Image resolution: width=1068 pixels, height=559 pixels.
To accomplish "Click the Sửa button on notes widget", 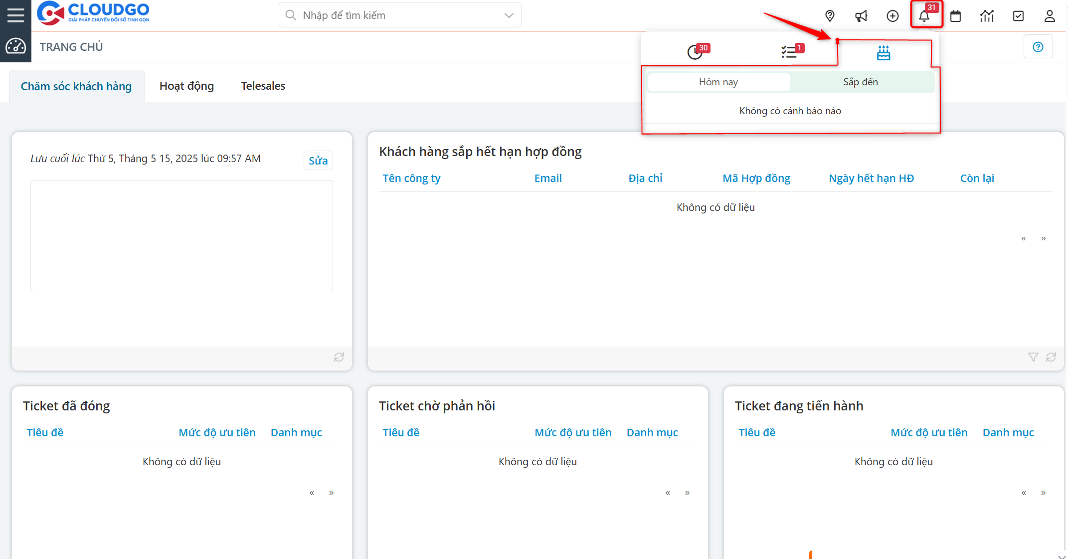I will 318,161.
